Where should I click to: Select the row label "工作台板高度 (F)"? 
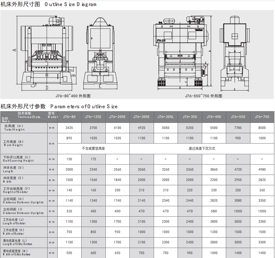click(16, 190)
